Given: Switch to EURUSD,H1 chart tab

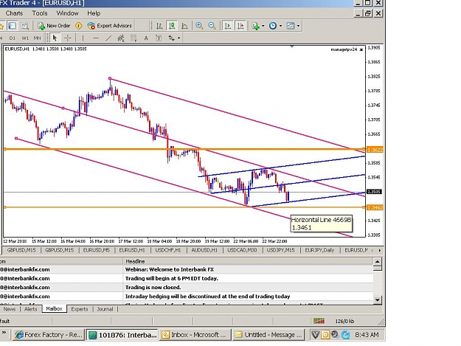Looking at the screenshot, I should 132,250.
